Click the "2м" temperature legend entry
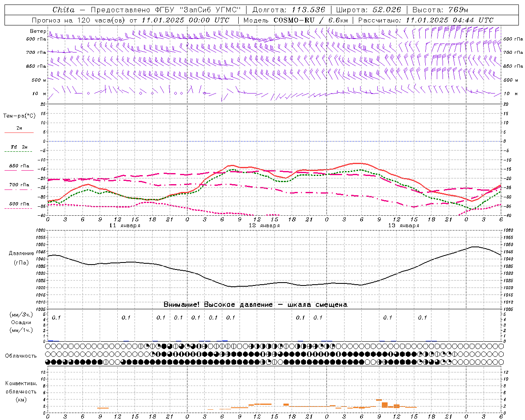 pyautogui.click(x=19, y=128)
